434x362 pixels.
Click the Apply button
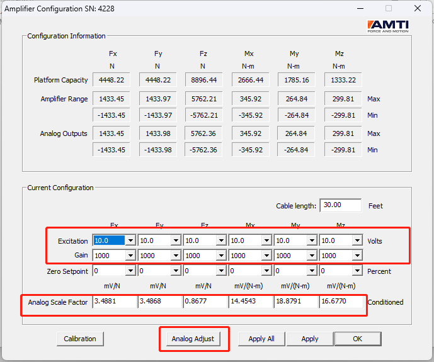310,339
